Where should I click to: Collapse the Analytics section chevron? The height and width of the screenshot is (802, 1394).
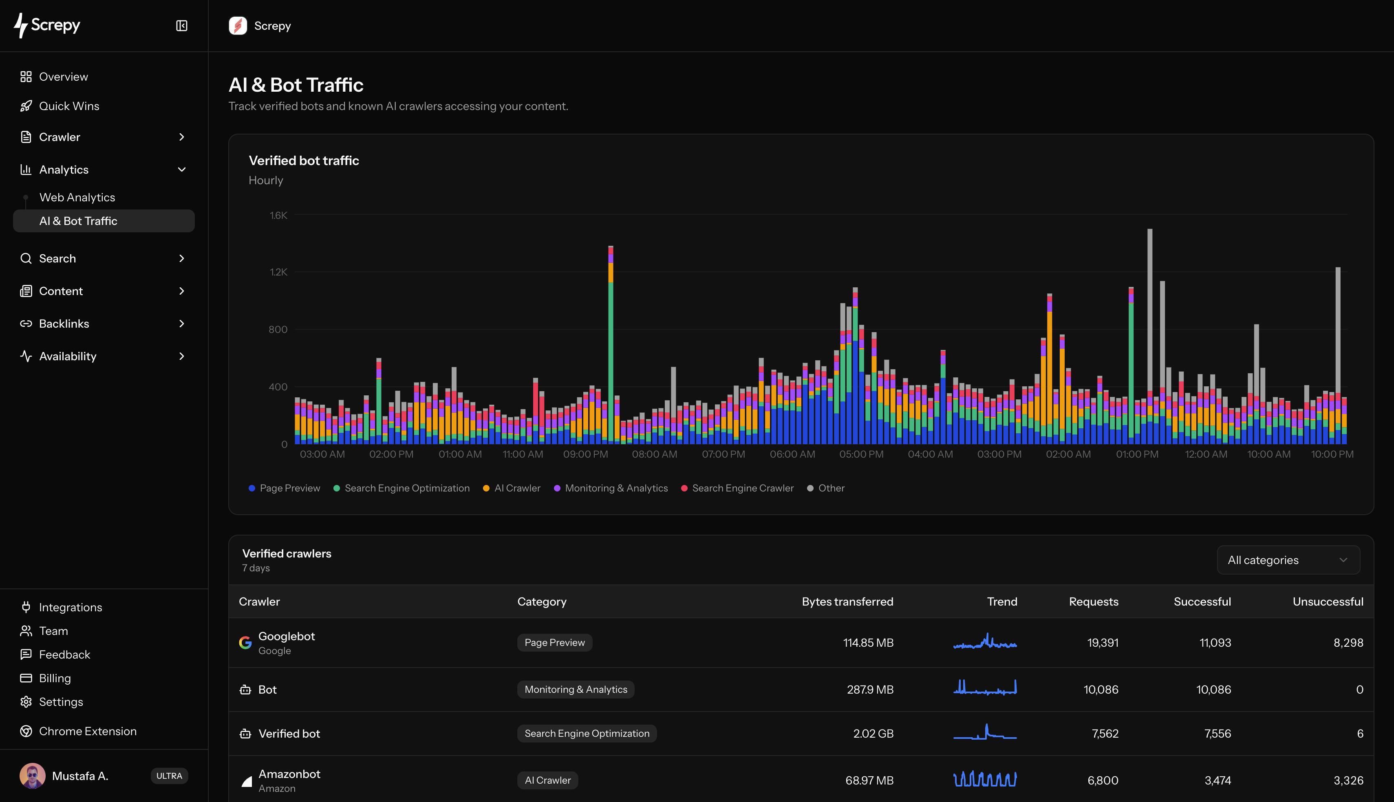tap(182, 170)
